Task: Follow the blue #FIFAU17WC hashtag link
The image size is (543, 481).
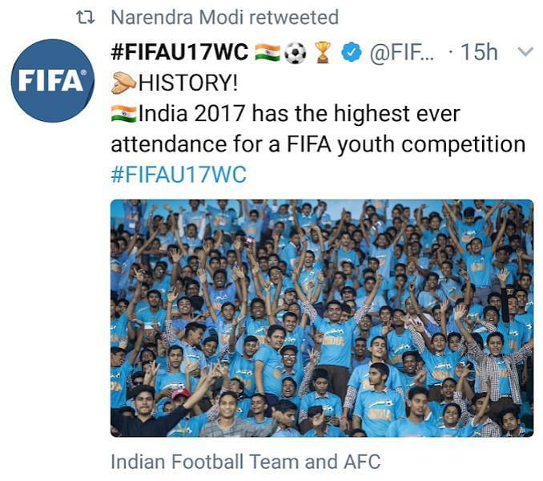Action: point(179,174)
